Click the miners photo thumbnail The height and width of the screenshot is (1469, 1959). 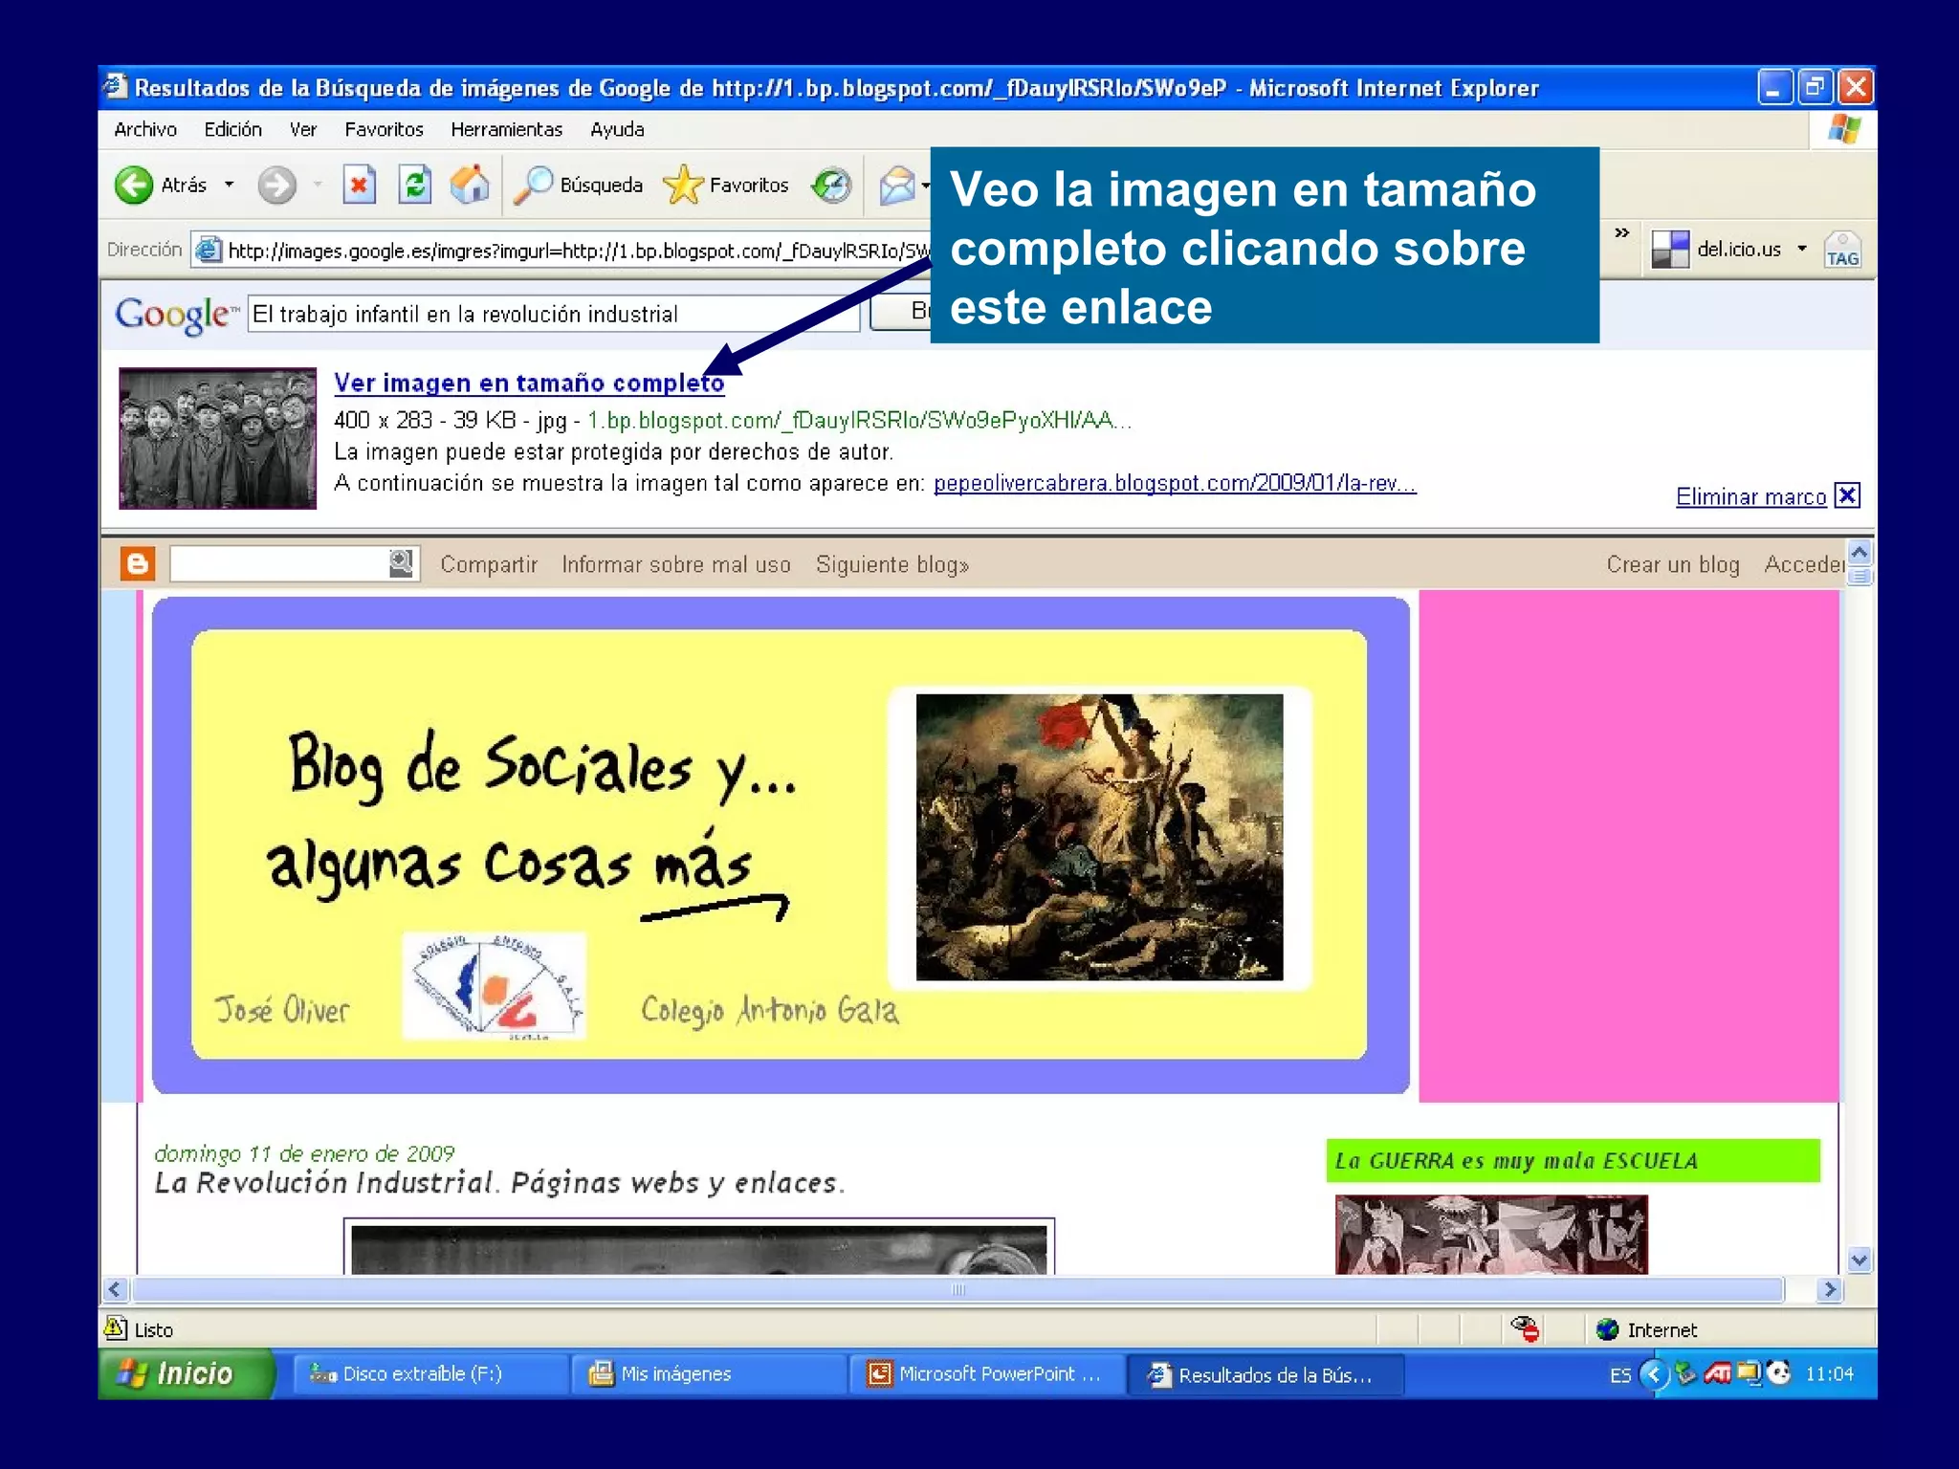click(x=217, y=438)
